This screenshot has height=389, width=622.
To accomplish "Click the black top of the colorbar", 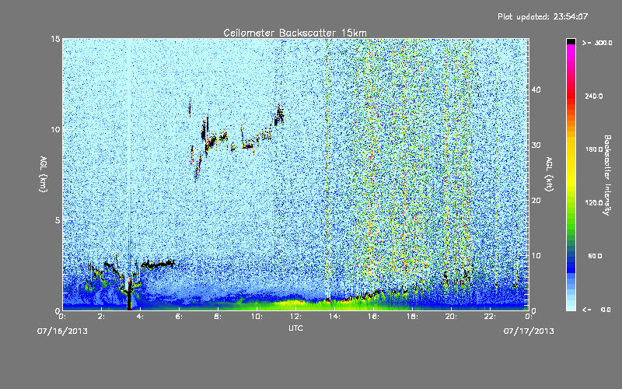I will 571,41.
